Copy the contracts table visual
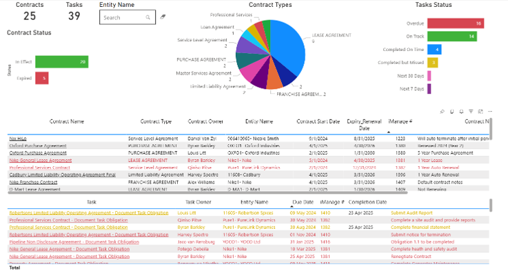 click(452, 112)
